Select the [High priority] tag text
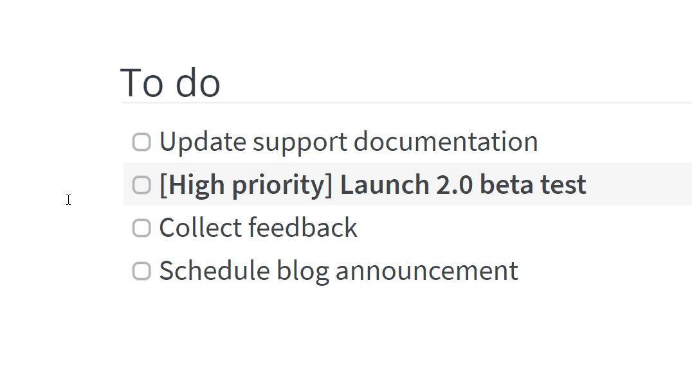Screen dimensions: 692x384 pos(246,185)
